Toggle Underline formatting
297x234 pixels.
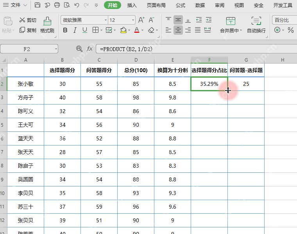point(85,30)
